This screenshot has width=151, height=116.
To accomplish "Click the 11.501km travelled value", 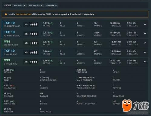I will 116,42.
